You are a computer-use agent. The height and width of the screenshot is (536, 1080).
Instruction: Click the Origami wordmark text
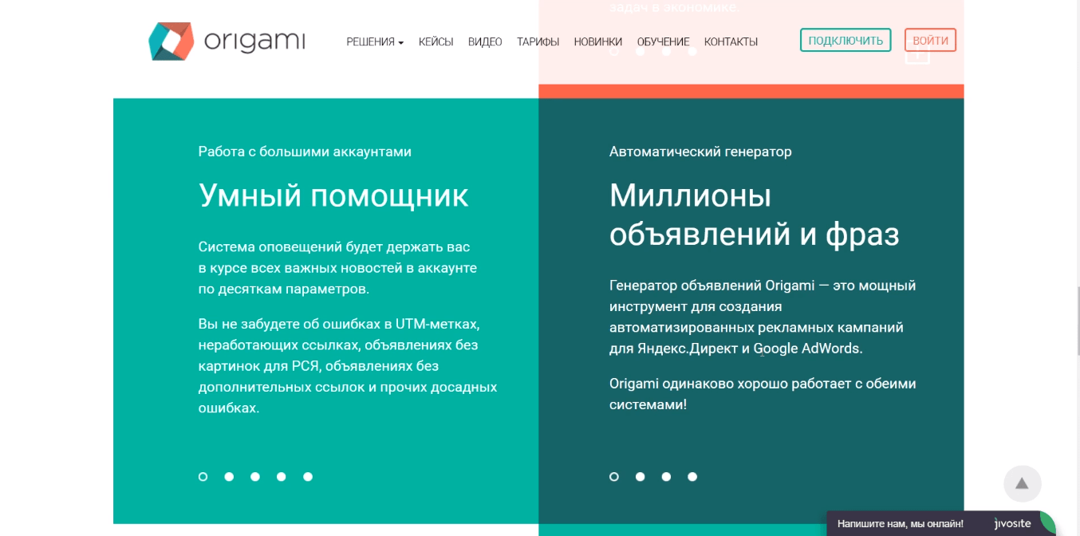[x=254, y=41]
